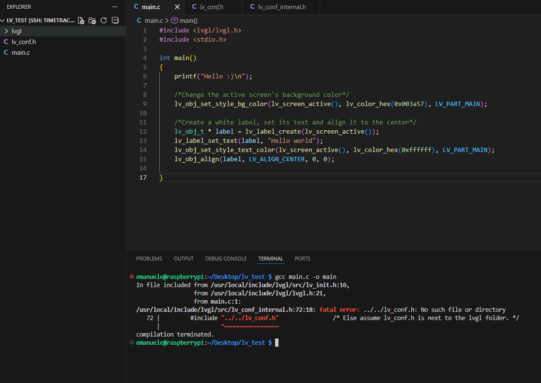
Task: Switch to the PORTS panel tab
Action: (x=302, y=259)
